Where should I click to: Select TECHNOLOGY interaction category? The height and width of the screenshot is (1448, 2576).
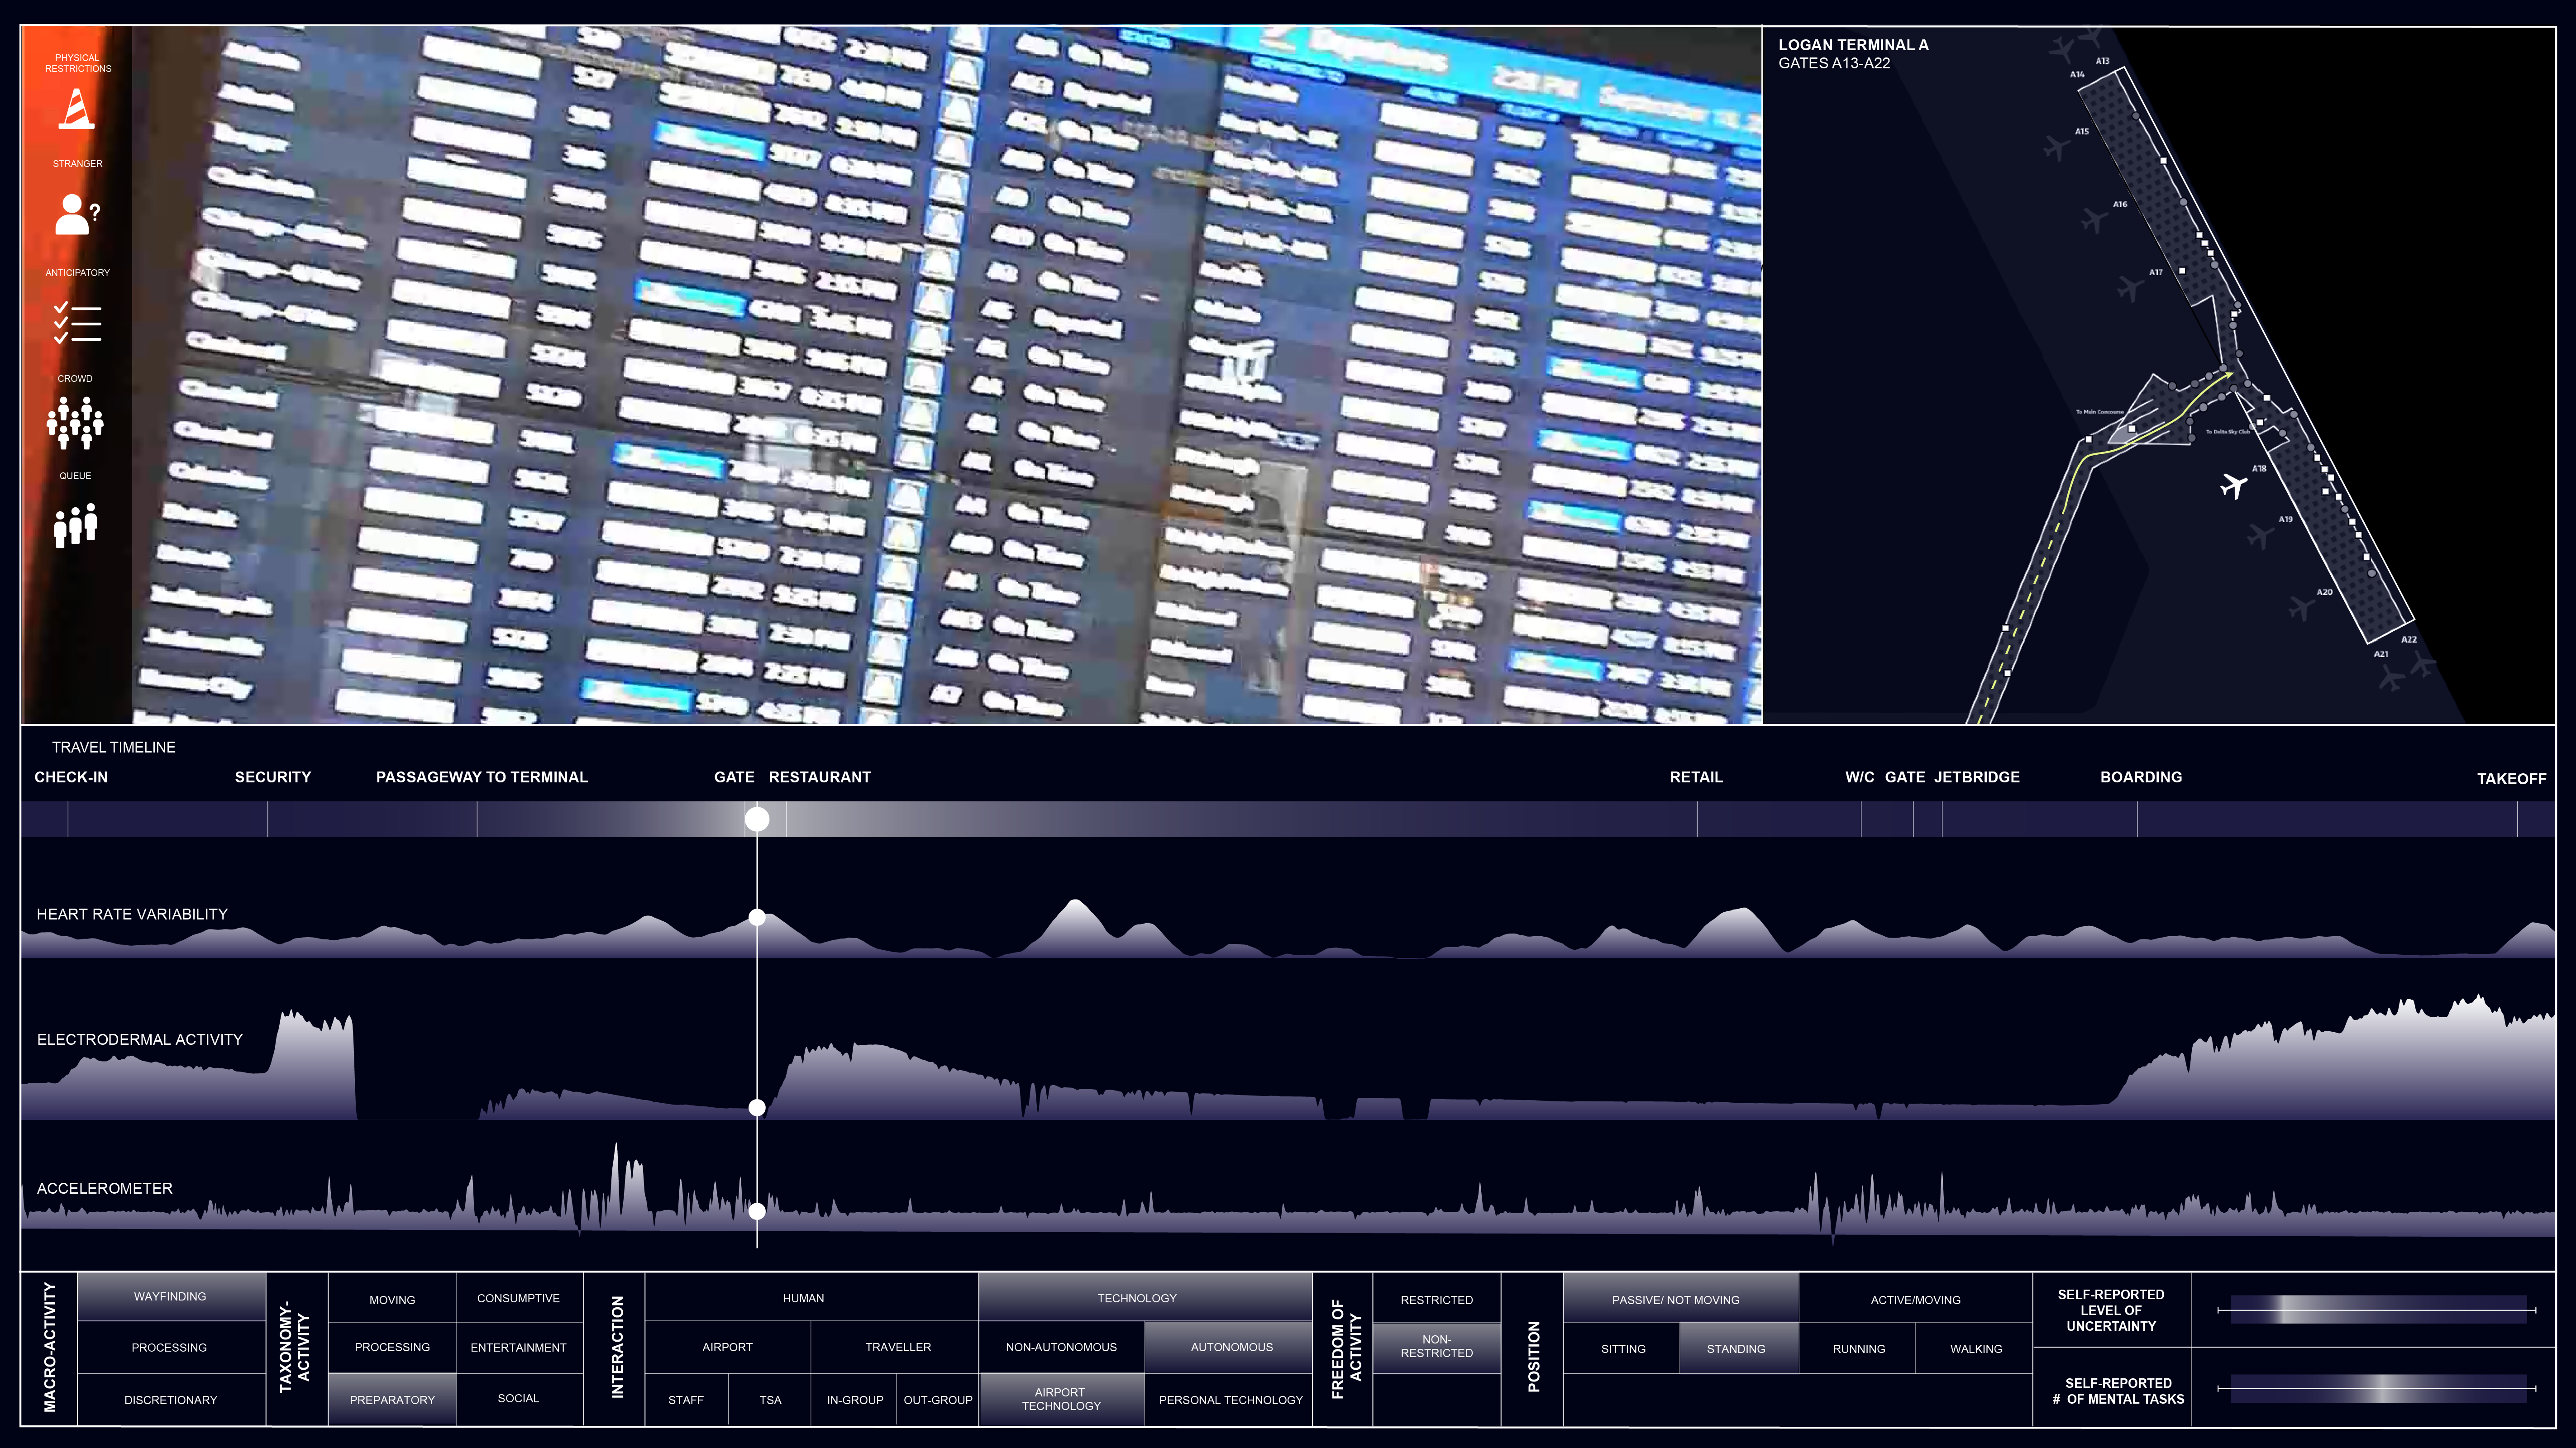point(1145,1297)
